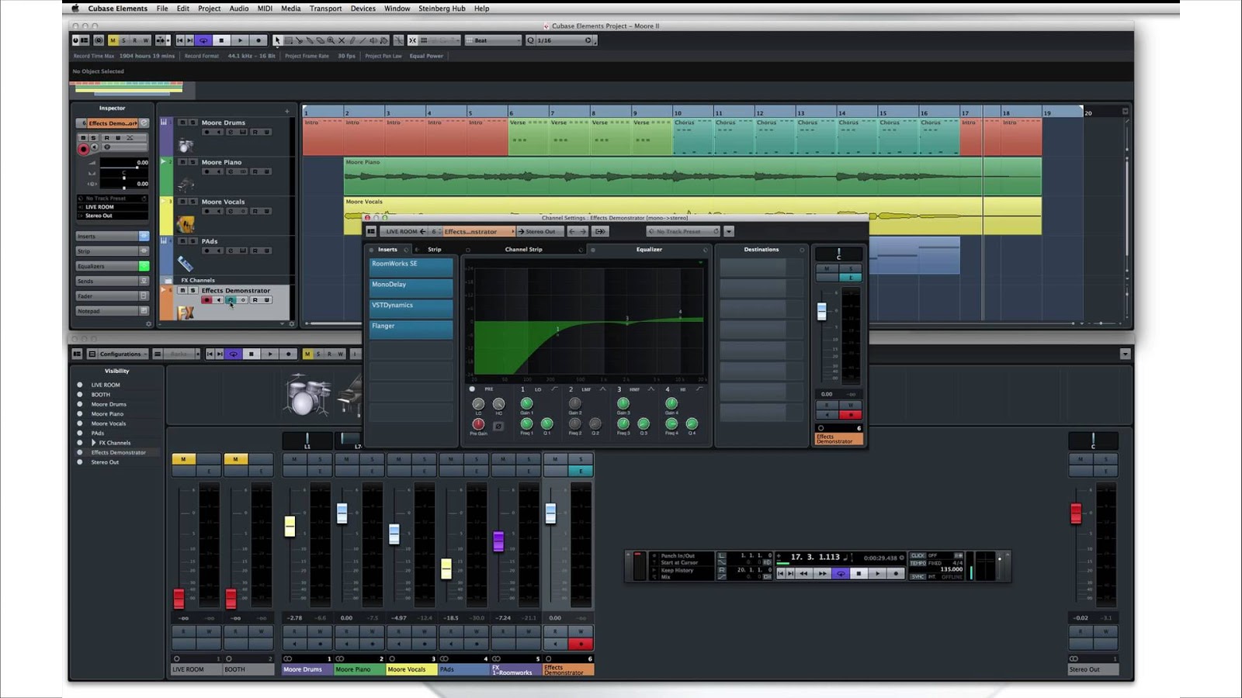
Task: Click the red Stereo Out fader
Action: click(1076, 513)
